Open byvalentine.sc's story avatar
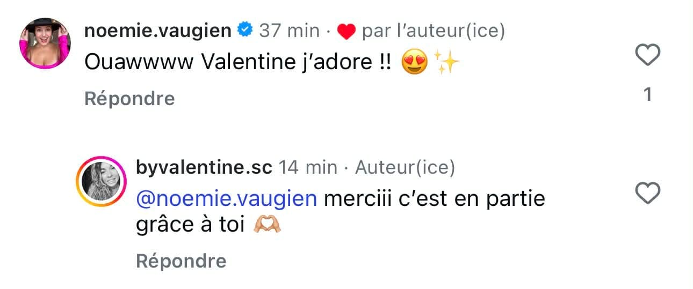This screenshot has width=693, height=289. tap(101, 181)
